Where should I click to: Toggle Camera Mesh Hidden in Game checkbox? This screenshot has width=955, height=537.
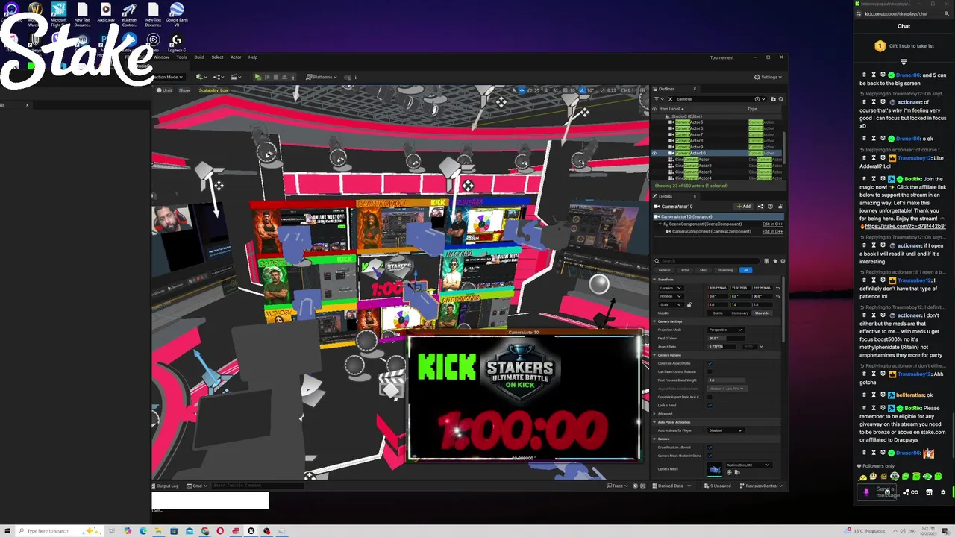[x=710, y=456]
